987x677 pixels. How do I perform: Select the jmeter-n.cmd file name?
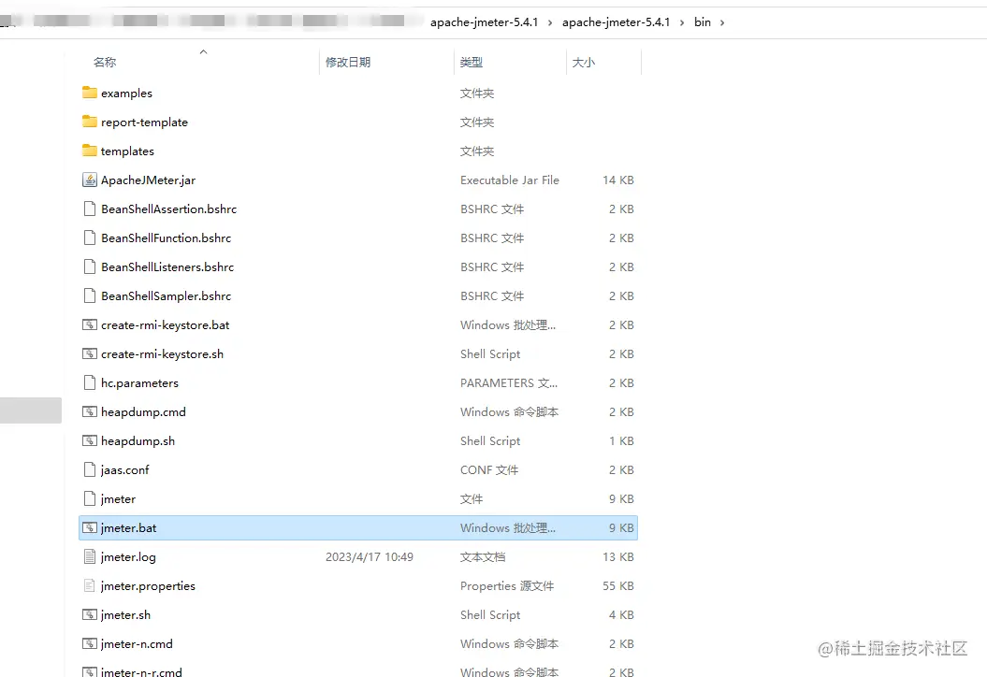point(137,643)
